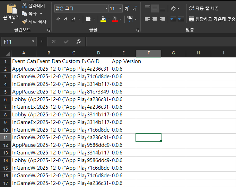236x187 pixels.
Task: Set bottom vertical alignment
Action: (x=163, y=9)
